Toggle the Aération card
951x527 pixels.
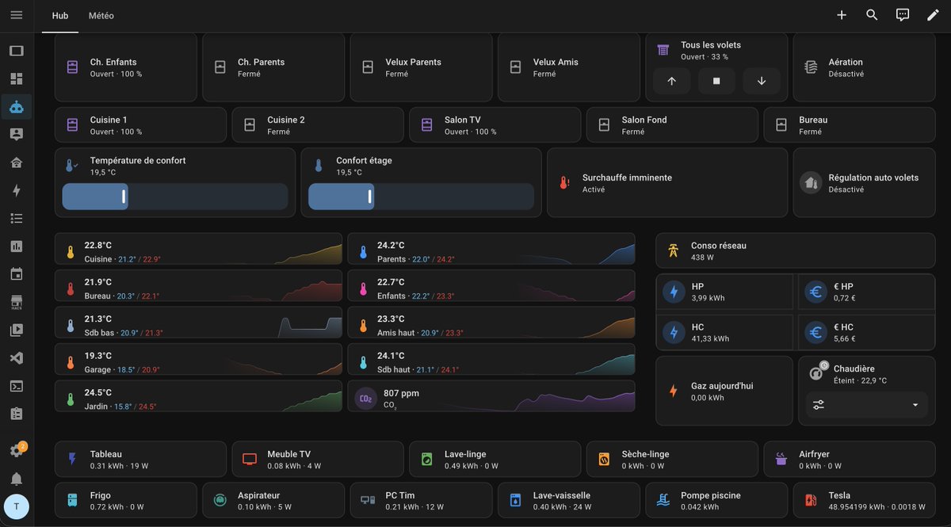click(x=864, y=67)
